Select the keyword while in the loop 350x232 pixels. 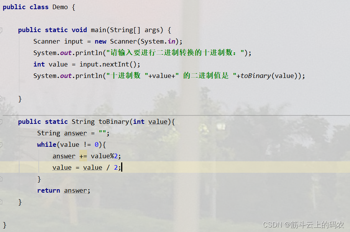click(x=47, y=144)
